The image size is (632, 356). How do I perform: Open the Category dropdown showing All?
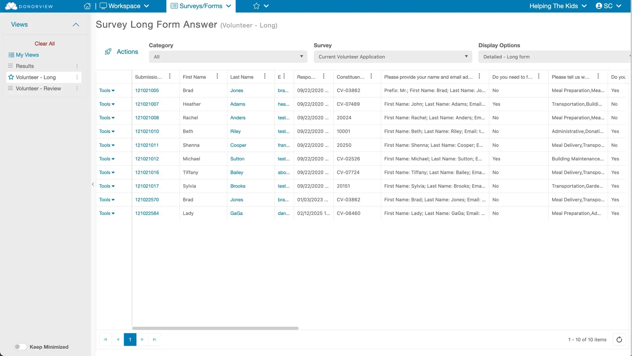(228, 57)
